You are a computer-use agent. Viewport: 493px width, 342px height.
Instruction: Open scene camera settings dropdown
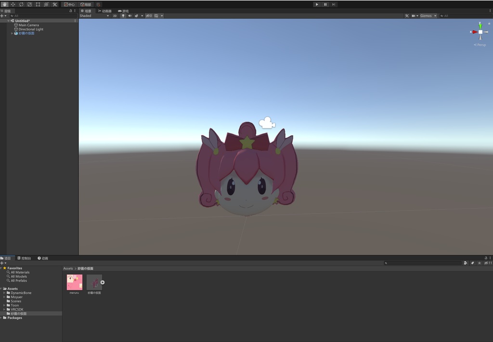[x=415, y=16]
